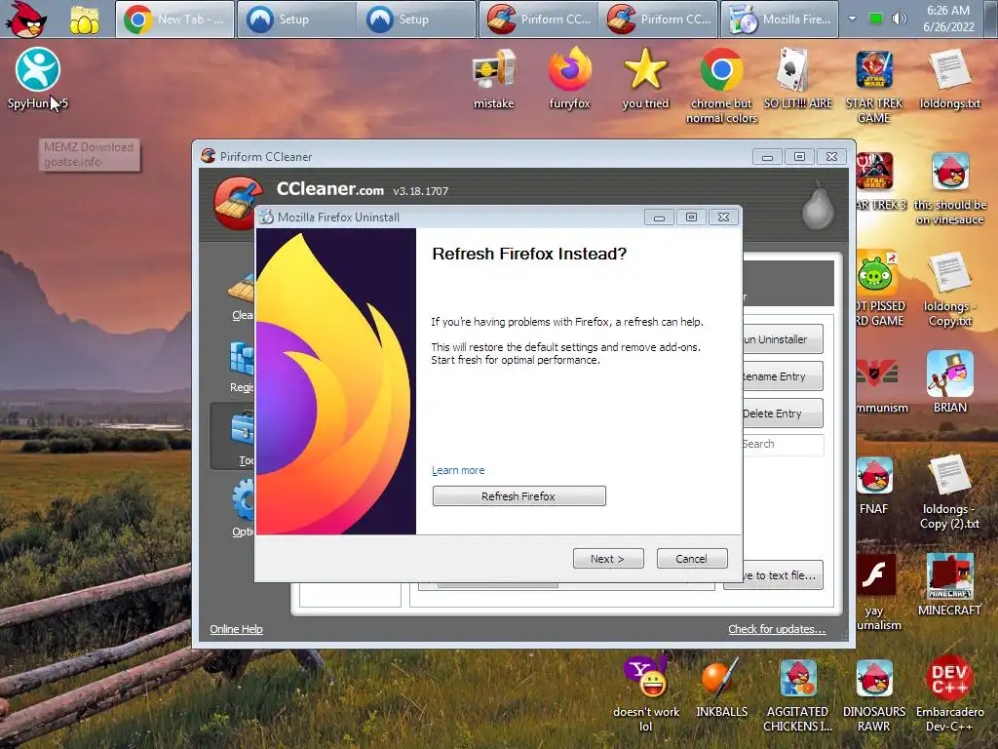This screenshot has width=998, height=749.
Task: Click CCleaner Delete Entry button
Action: click(783, 414)
